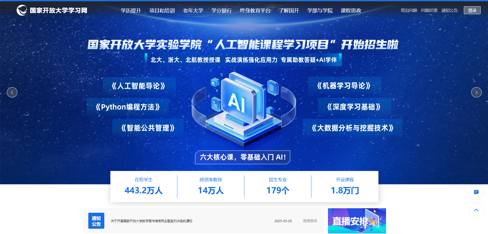Click the 《Python编程方法》 course label
This screenshot has width=488, height=234.
pyautogui.click(x=128, y=107)
